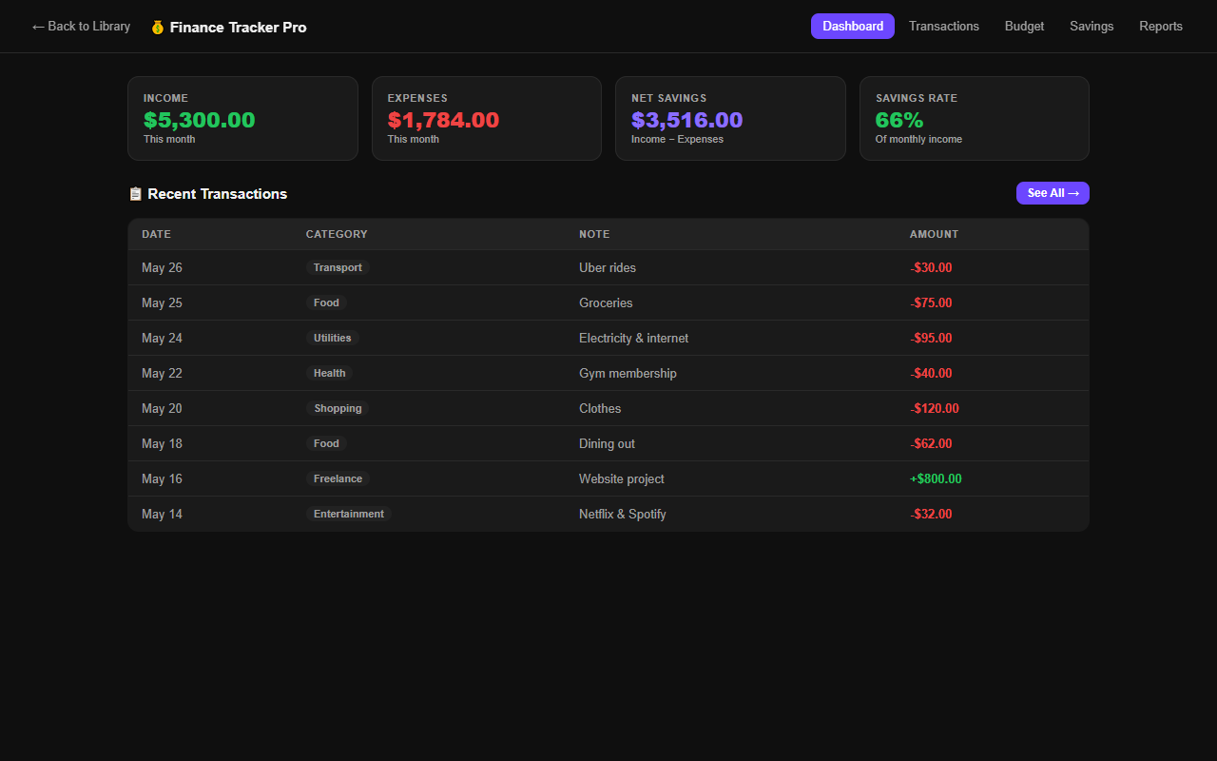
Task: Select the Income card showing $5,300.00
Action: coord(242,118)
